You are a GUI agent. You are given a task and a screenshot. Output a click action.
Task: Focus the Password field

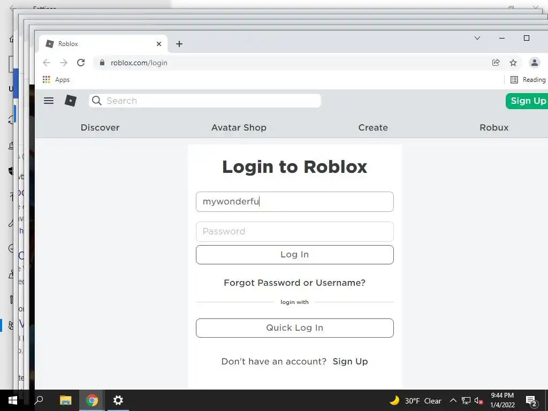[295, 232]
